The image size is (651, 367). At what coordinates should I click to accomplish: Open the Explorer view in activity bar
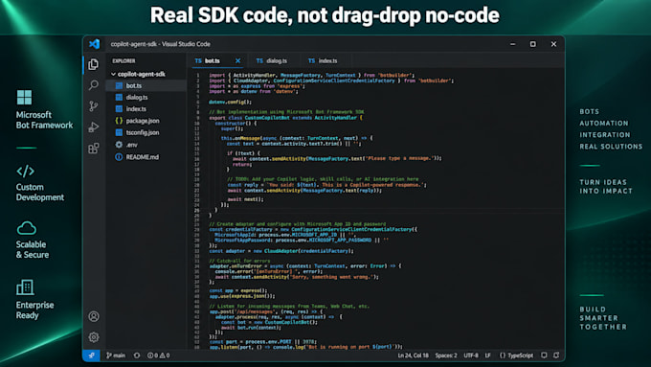coord(94,64)
